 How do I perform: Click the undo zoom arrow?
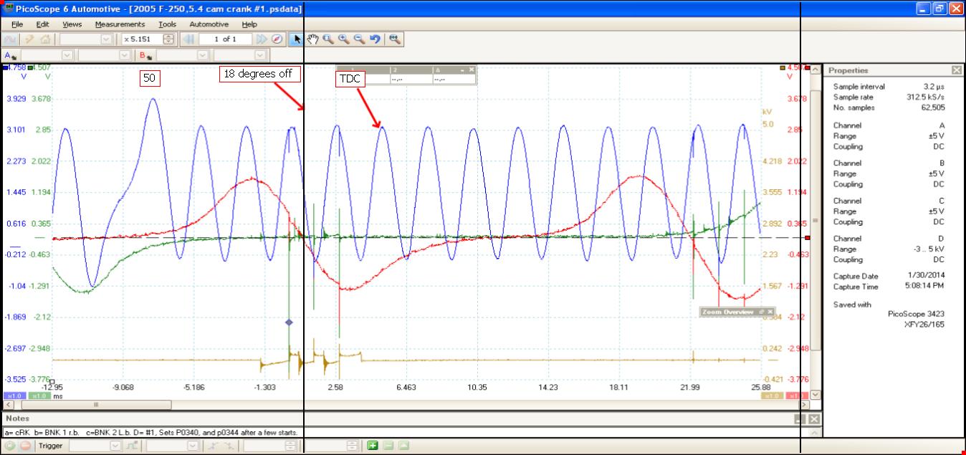(x=375, y=39)
